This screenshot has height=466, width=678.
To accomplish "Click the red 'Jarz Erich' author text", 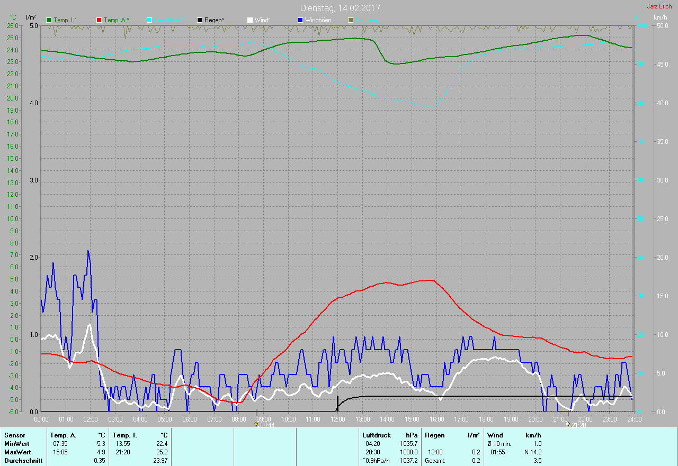I will [659, 6].
